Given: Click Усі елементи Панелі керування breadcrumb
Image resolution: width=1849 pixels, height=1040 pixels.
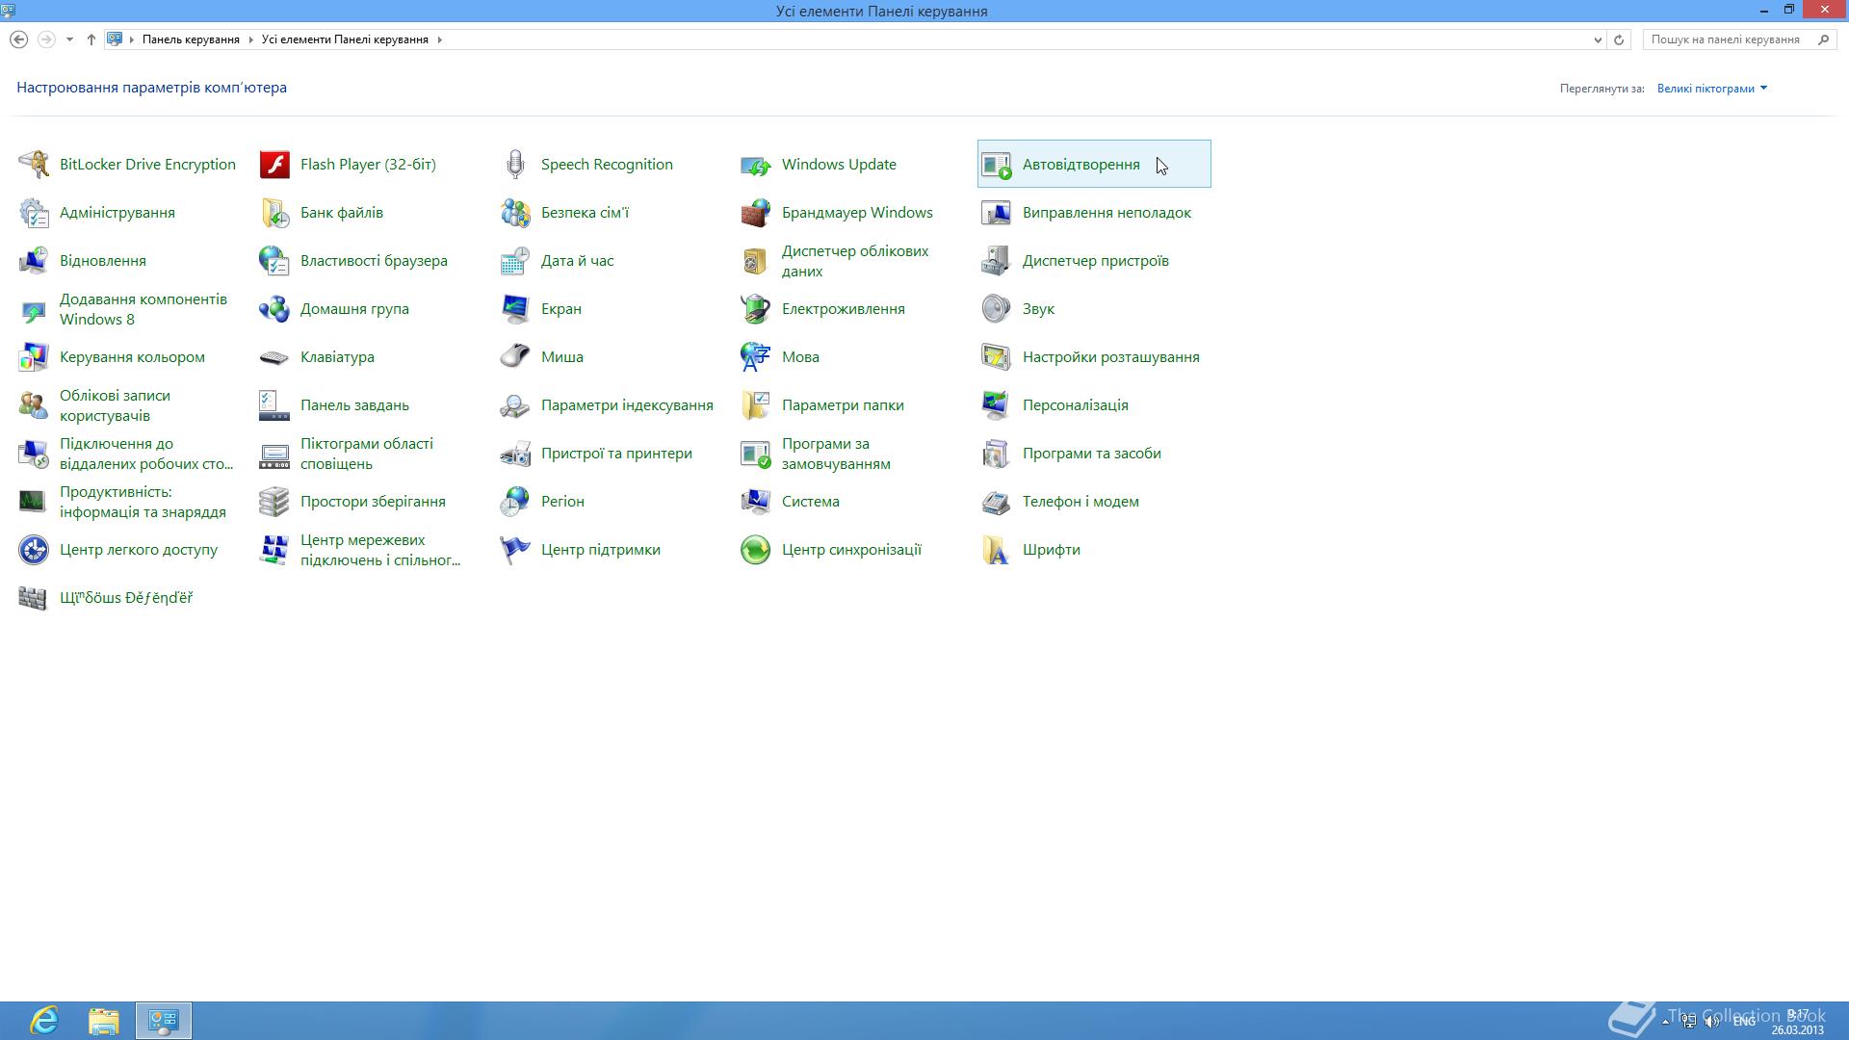Looking at the screenshot, I should 345,39.
